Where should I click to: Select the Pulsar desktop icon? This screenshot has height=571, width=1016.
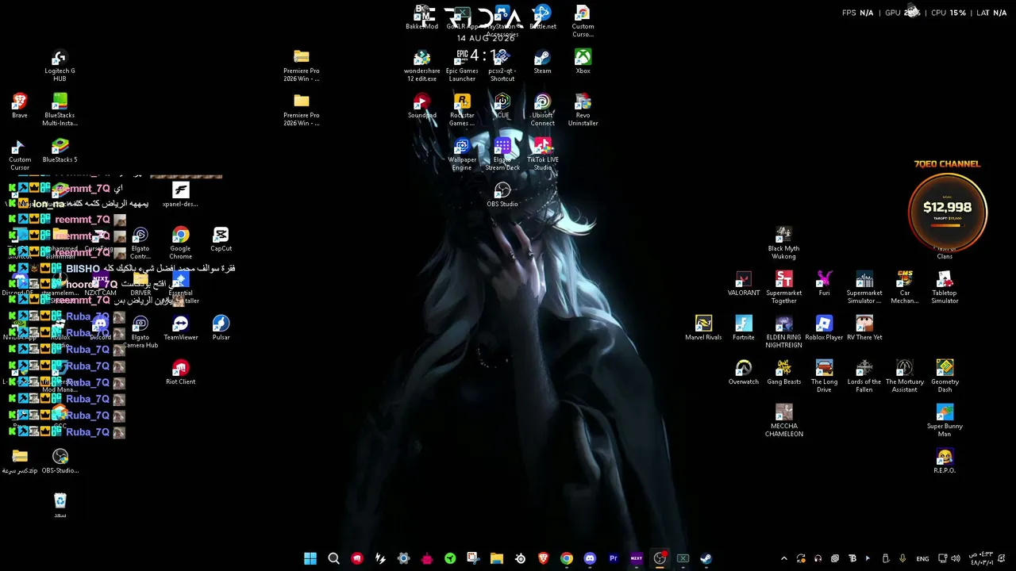click(221, 328)
